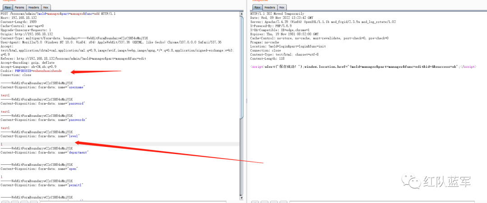Open the Request Headers tab
This screenshot has width=487, height=203.
(33, 8)
